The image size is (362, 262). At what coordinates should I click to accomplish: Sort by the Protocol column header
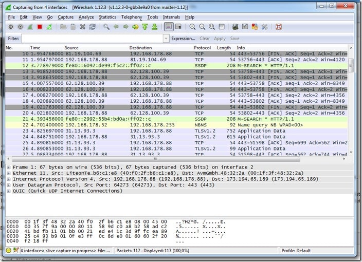tap(202, 48)
